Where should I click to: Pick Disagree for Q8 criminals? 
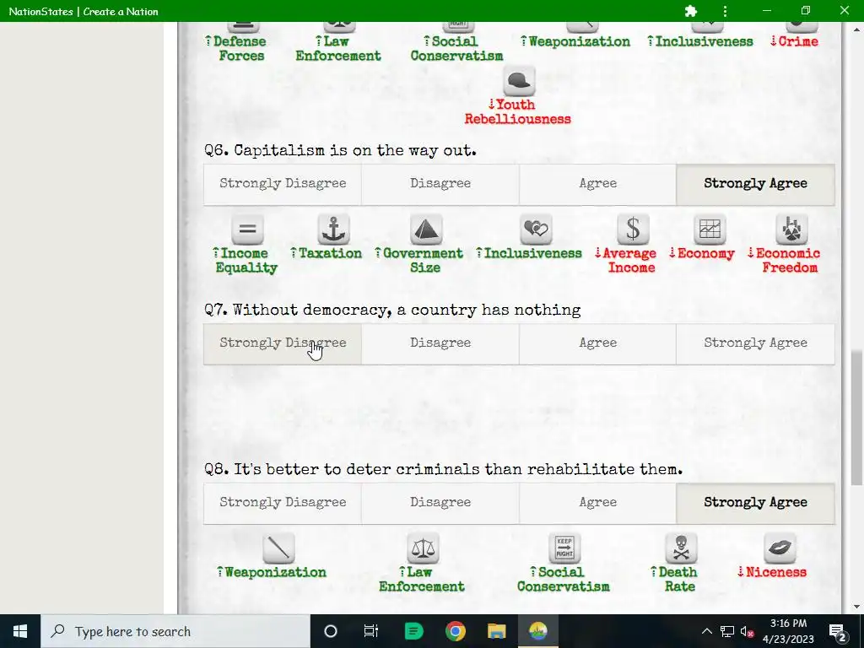pos(440,503)
